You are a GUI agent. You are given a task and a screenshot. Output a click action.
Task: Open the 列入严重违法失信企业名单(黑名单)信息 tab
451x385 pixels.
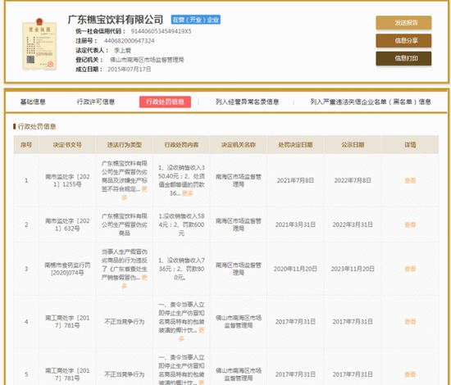pyautogui.click(x=371, y=102)
